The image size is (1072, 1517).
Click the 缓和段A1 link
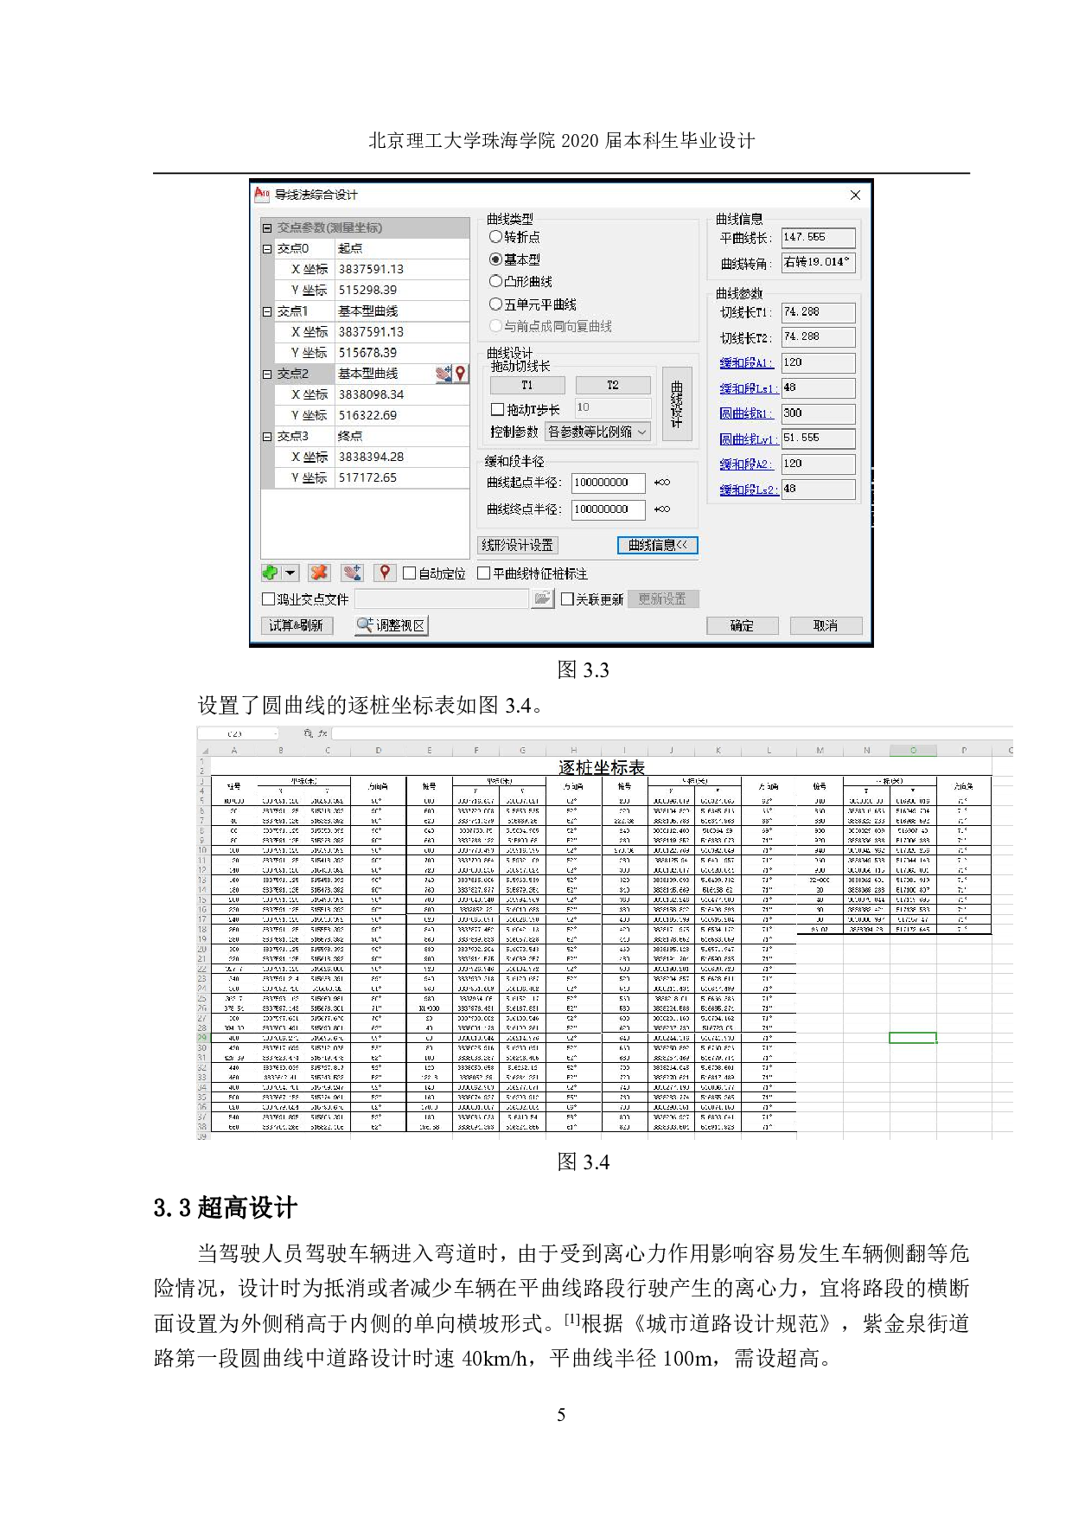pyautogui.click(x=747, y=363)
